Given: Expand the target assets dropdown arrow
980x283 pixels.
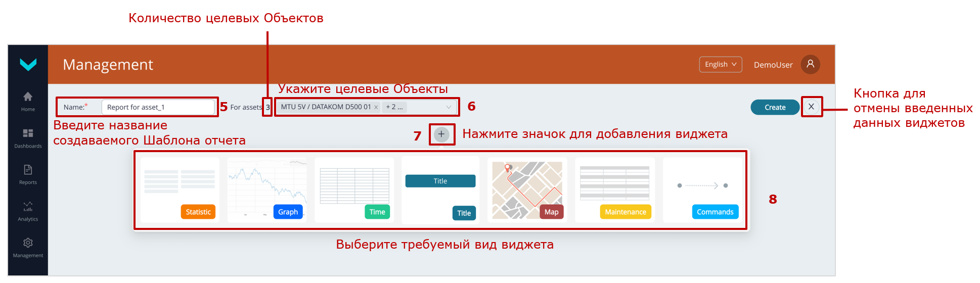Looking at the screenshot, I should point(449,107).
